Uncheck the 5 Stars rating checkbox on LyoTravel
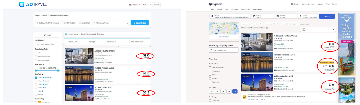The width and height of the screenshot is (360, 105). coord(36,78)
